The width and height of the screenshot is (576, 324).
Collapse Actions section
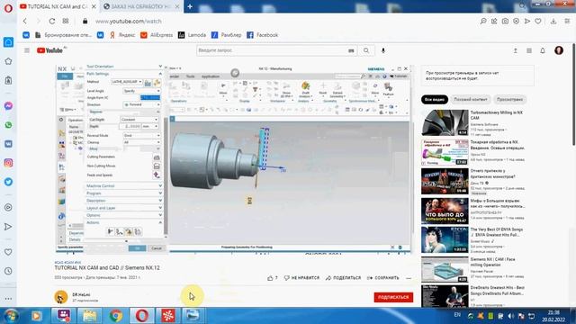tap(124, 222)
